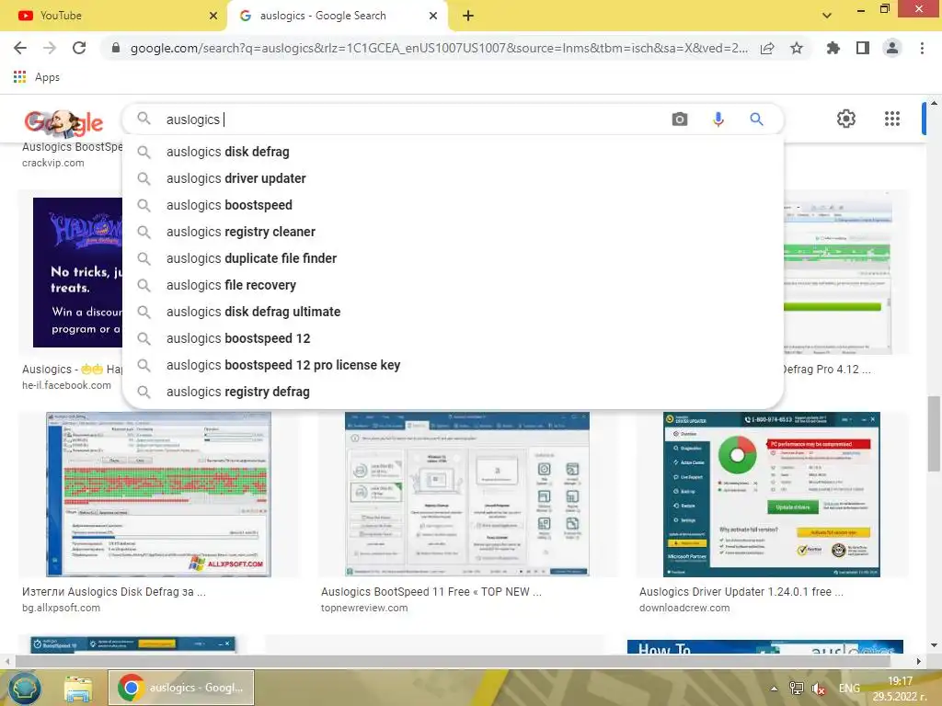Open the Apps bookmarks shortcut
The height and width of the screenshot is (706, 942).
point(36,77)
